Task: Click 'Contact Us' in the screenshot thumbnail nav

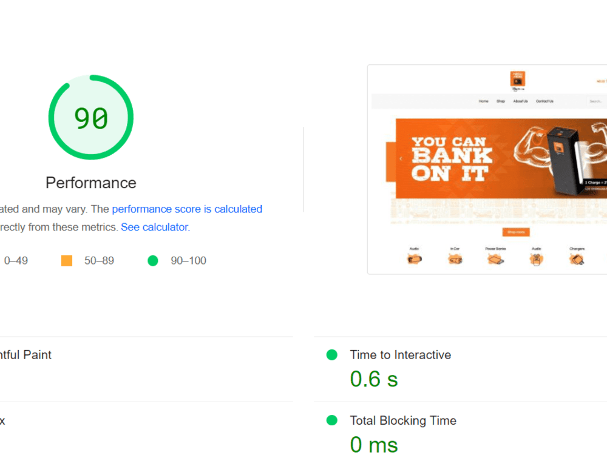Action: point(544,101)
